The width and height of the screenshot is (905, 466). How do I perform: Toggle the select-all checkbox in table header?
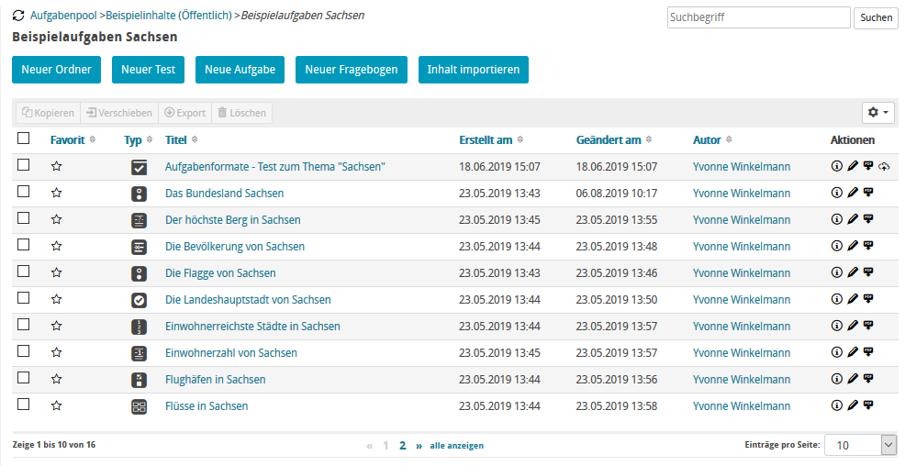(24, 139)
